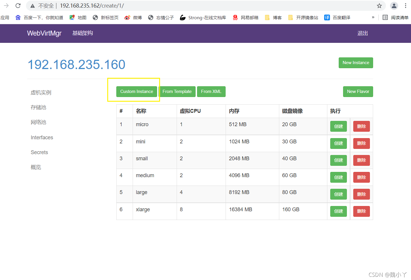The height and width of the screenshot is (280, 411).
Task: Open the 阅读清单 reading list
Action: (x=396, y=18)
